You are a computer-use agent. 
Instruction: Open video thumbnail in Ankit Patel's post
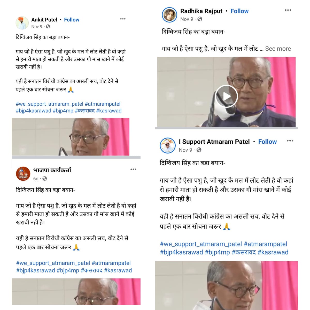point(71,137)
